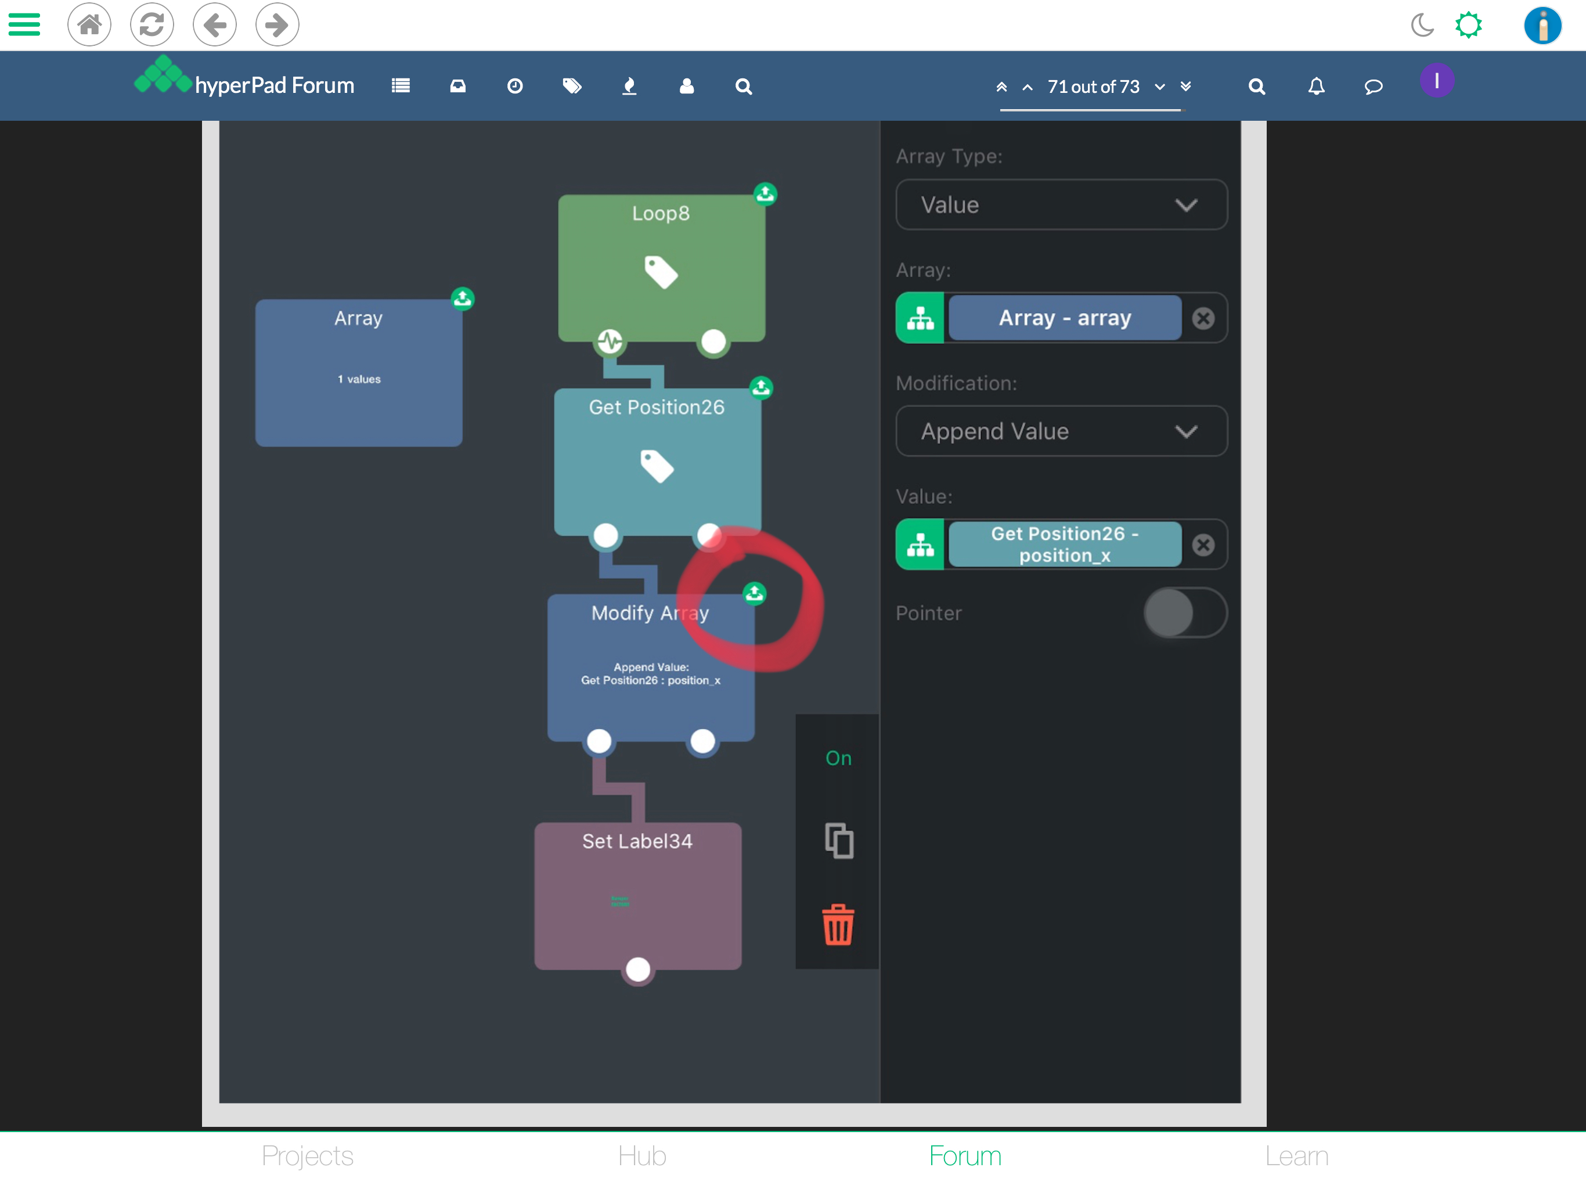
Task: Click the app info icon
Action: pyautogui.click(x=1541, y=26)
